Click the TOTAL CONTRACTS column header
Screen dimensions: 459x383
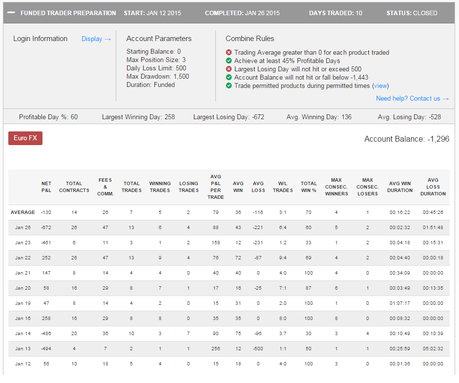(x=74, y=187)
